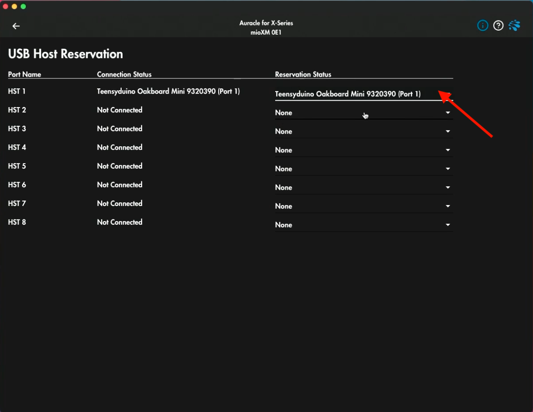Open HST 1 reservation dropdown showing Teensyduino
The height and width of the screenshot is (412, 533).
tap(364, 94)
